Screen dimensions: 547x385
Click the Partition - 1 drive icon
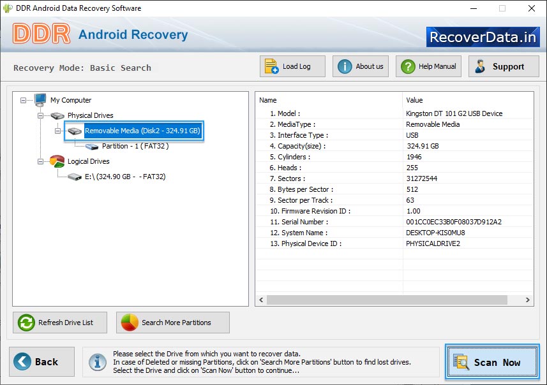point(92,147)
